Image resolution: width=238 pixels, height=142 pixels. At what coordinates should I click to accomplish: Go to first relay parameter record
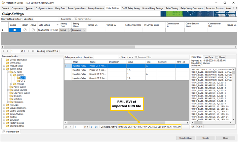point(66,127)
